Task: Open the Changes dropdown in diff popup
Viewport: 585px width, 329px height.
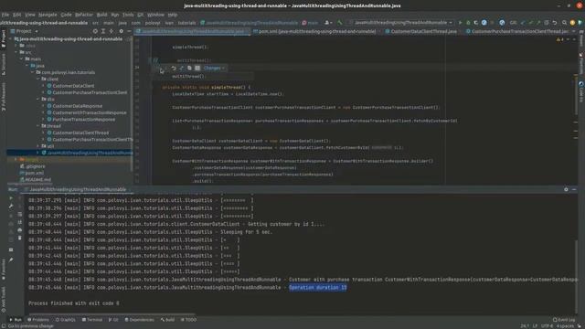Action: click(x=214, y=68)
